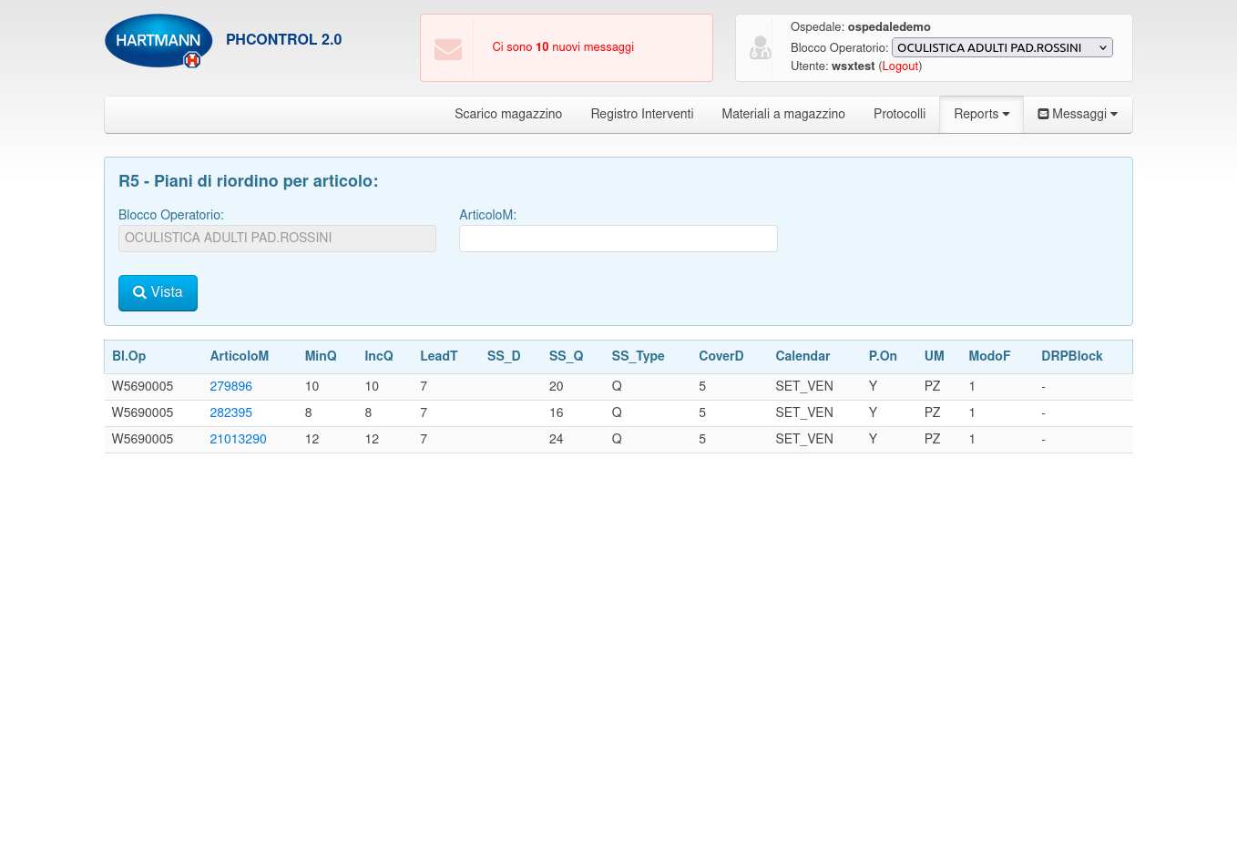Select the Protocolli menu item
The image size is (1237, 855).
(x=899, y=115)
